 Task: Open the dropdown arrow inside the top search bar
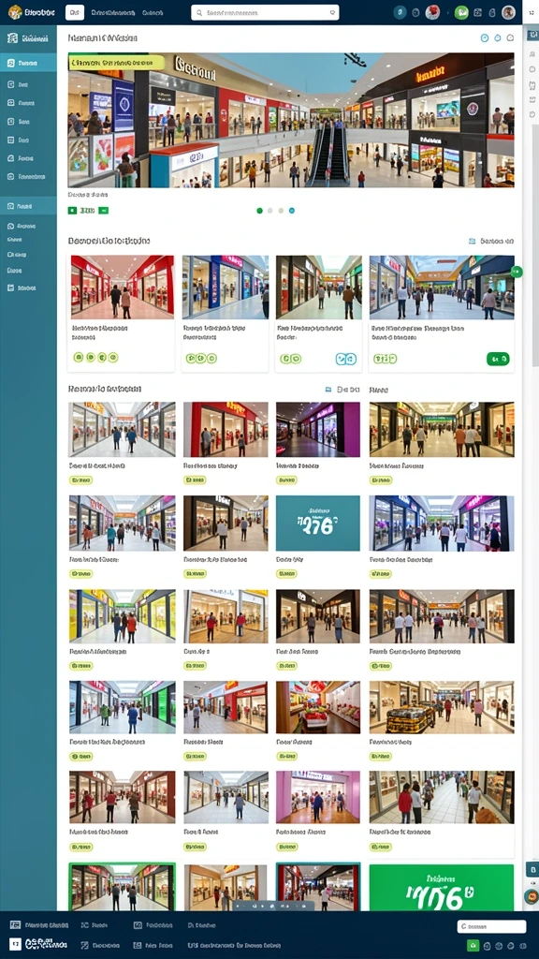point(332,12)
